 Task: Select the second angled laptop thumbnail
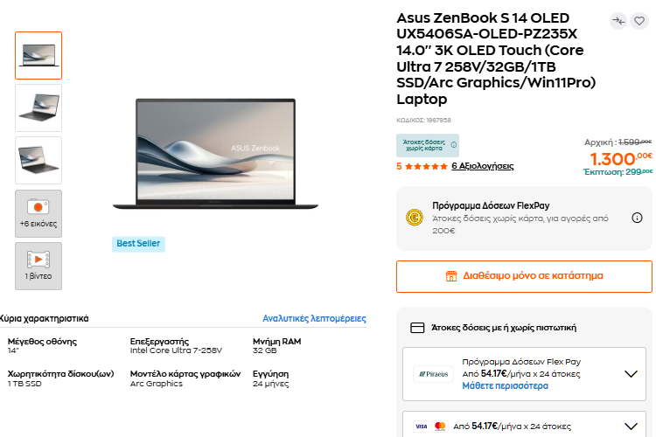coord(38,108)
